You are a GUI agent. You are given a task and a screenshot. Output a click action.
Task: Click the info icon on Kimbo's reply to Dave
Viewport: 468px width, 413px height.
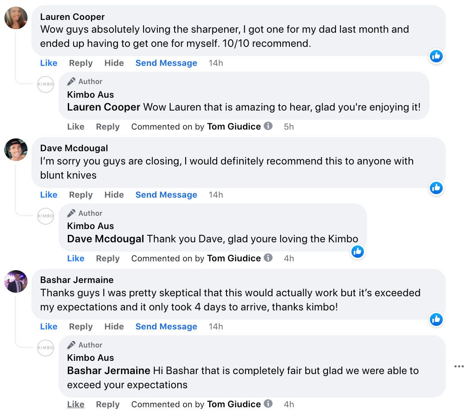coord(268,258)
